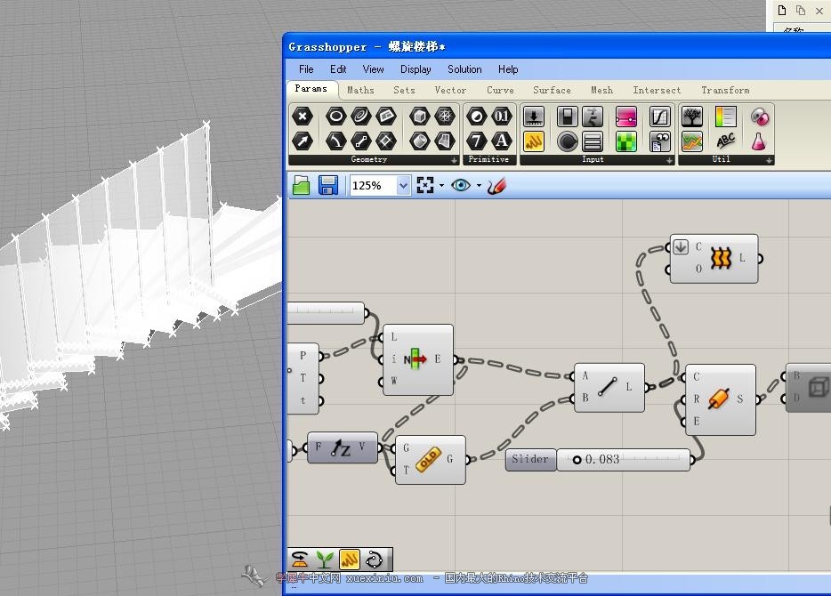Select the String A primitive icon
This screenshot has height=596, width=831.
(x=501, y=141)
